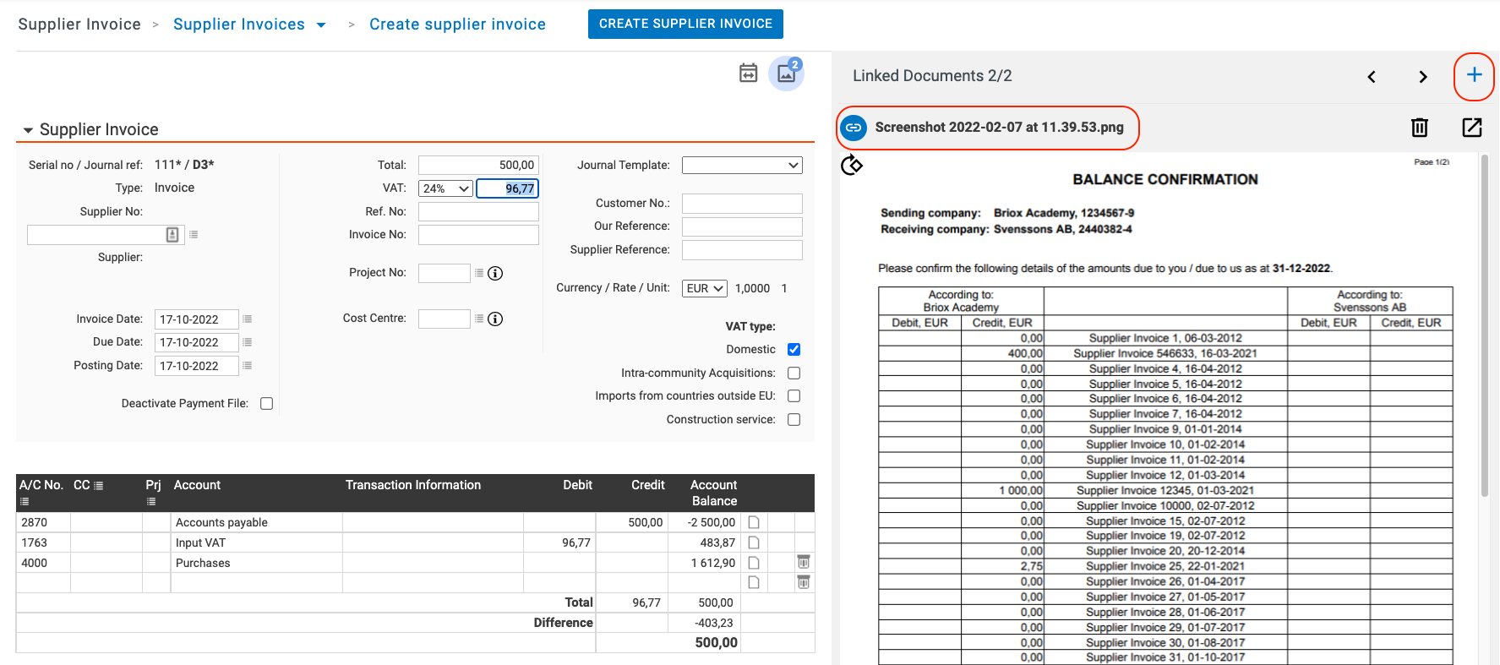
Task: Go to next linked document
Action: pyautogui.click(x=1423, y=77)
